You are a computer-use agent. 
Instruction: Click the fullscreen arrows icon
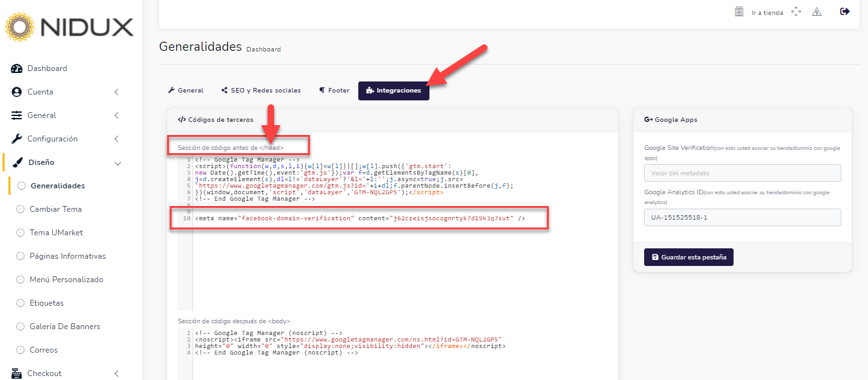pyautogui.click(x=796, y=12)
